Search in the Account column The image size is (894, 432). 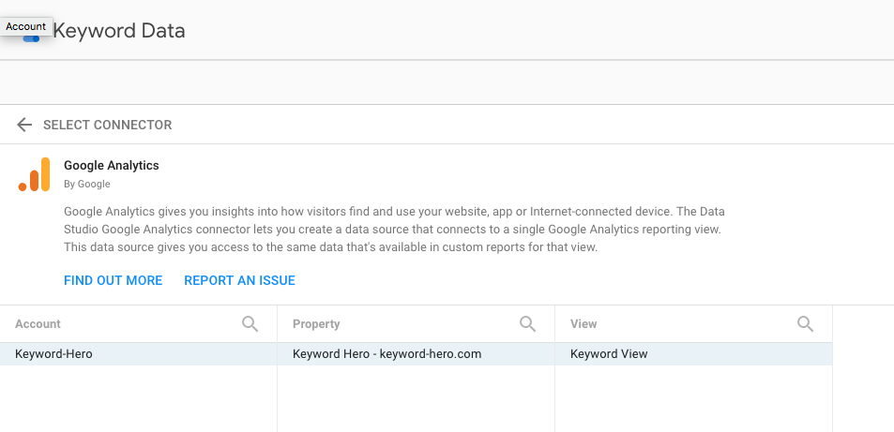pyautogui.click(x=250, y=323)
